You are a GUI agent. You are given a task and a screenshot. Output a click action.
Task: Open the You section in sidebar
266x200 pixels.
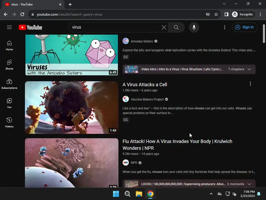tap(9, 103)
